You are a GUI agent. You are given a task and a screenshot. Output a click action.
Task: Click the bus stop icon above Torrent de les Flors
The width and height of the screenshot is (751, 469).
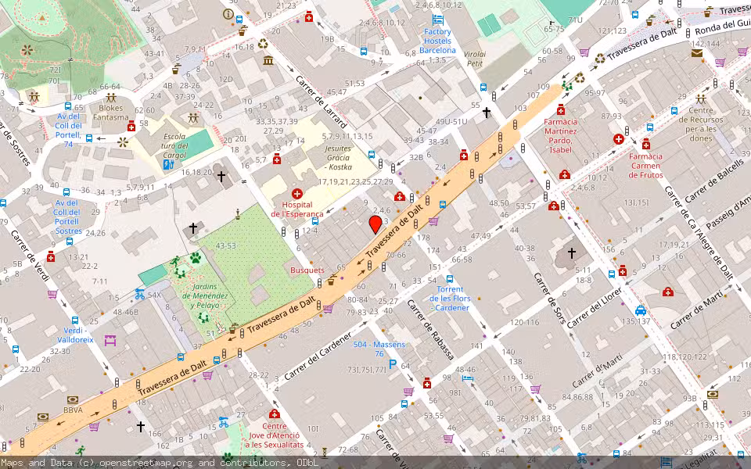[x=450, y=279]
